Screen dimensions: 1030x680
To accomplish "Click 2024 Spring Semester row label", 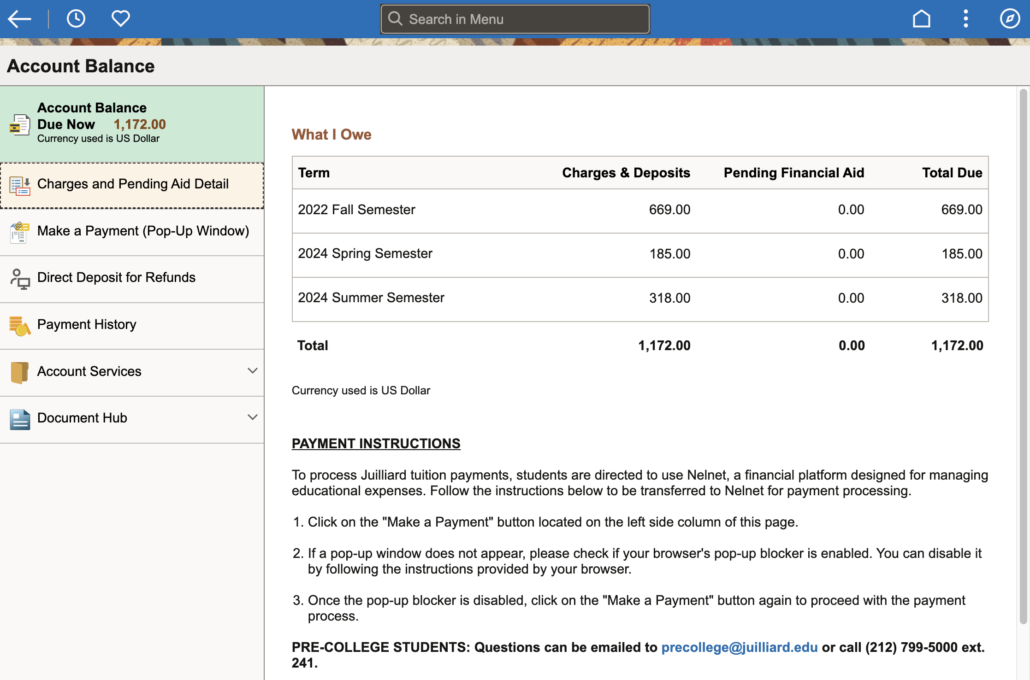I will 365,253.
